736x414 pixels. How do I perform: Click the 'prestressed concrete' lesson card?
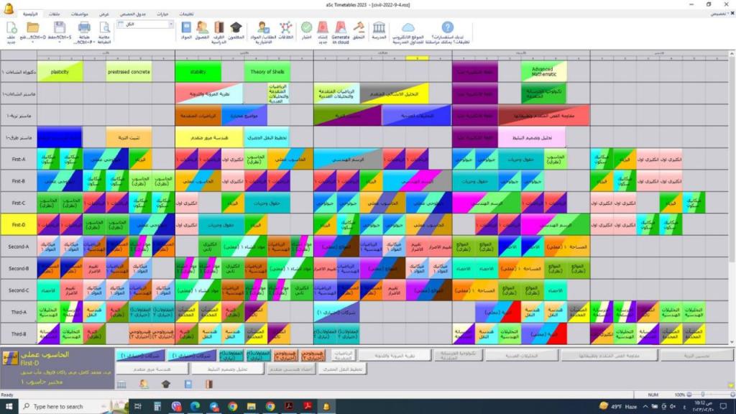click(129, 72)
